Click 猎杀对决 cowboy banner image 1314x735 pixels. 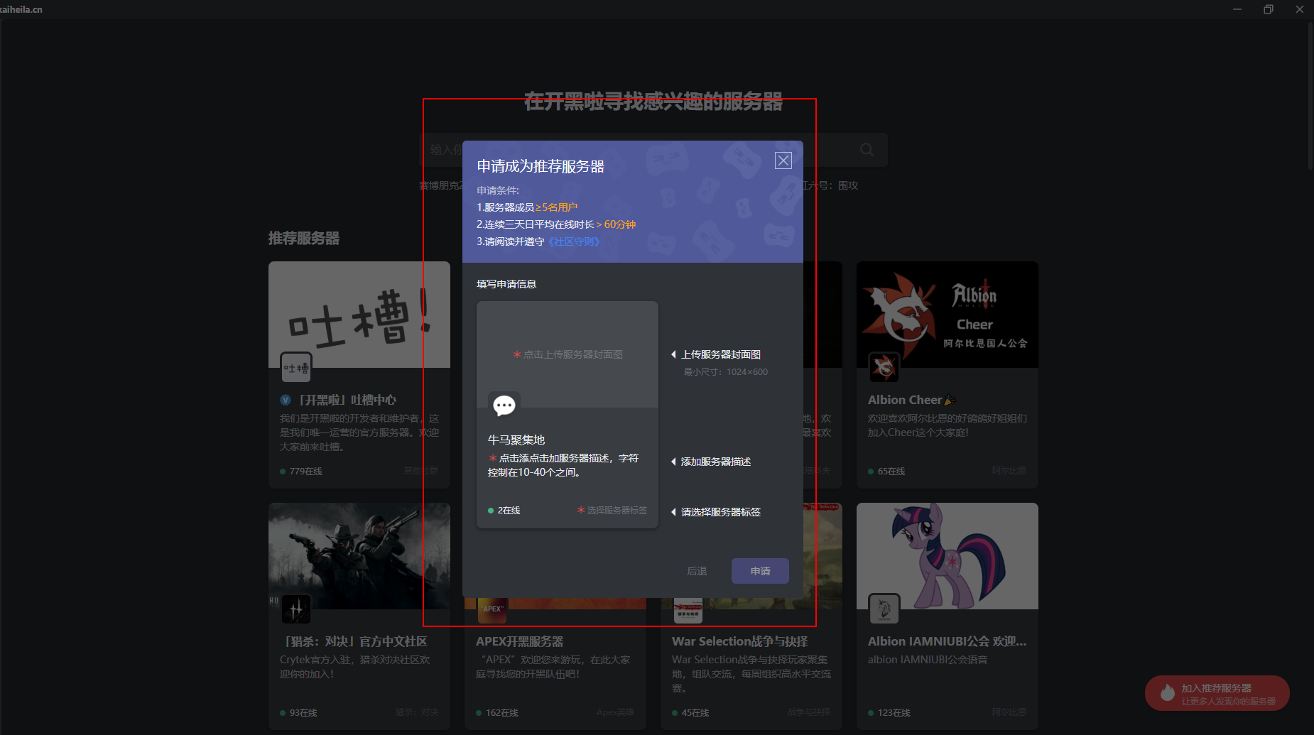click(x=359, y=556)
